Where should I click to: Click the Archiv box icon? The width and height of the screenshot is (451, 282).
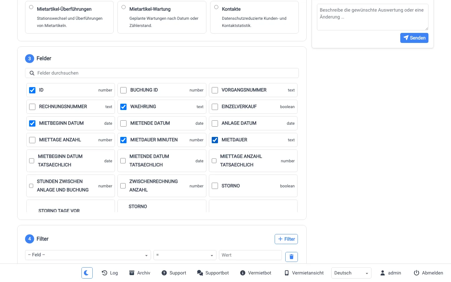coord(132,273)
